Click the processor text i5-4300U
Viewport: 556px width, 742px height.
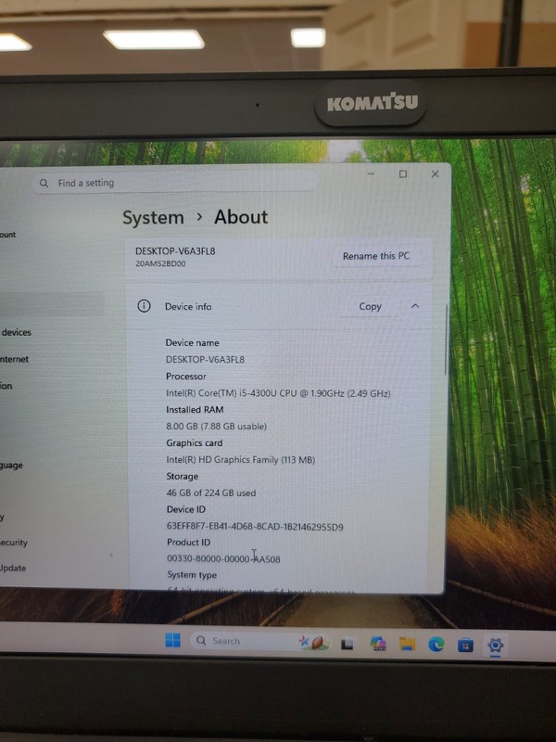[278, 393]
